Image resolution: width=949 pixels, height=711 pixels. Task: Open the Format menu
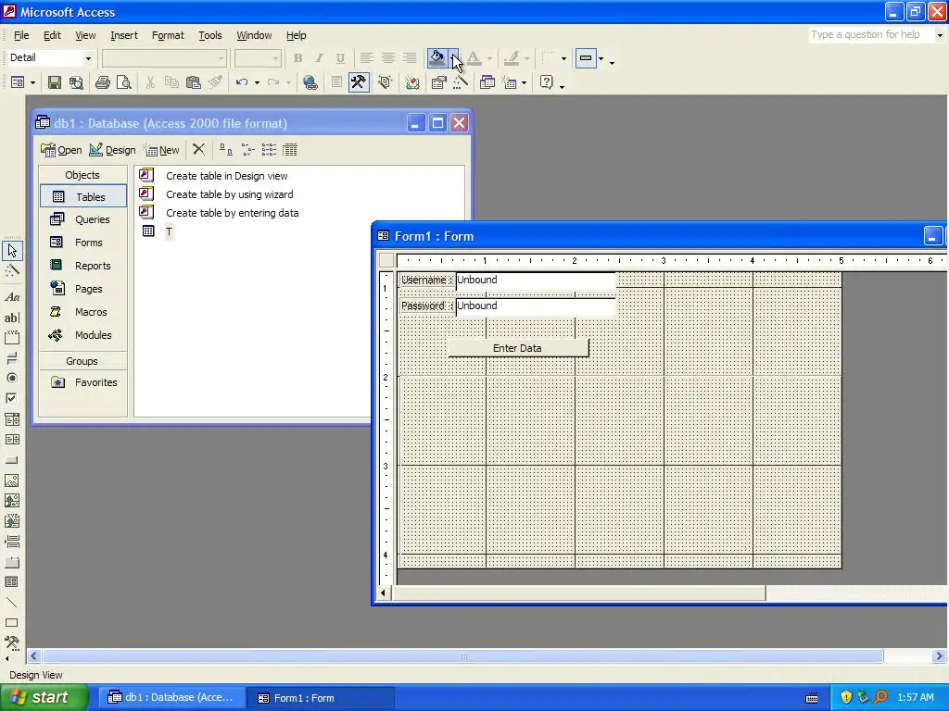pyautogui.click(x=168, y=35)
